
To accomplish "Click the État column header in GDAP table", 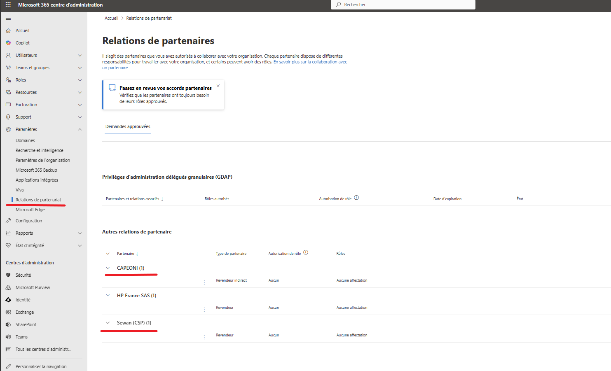I will coord(520,199).
